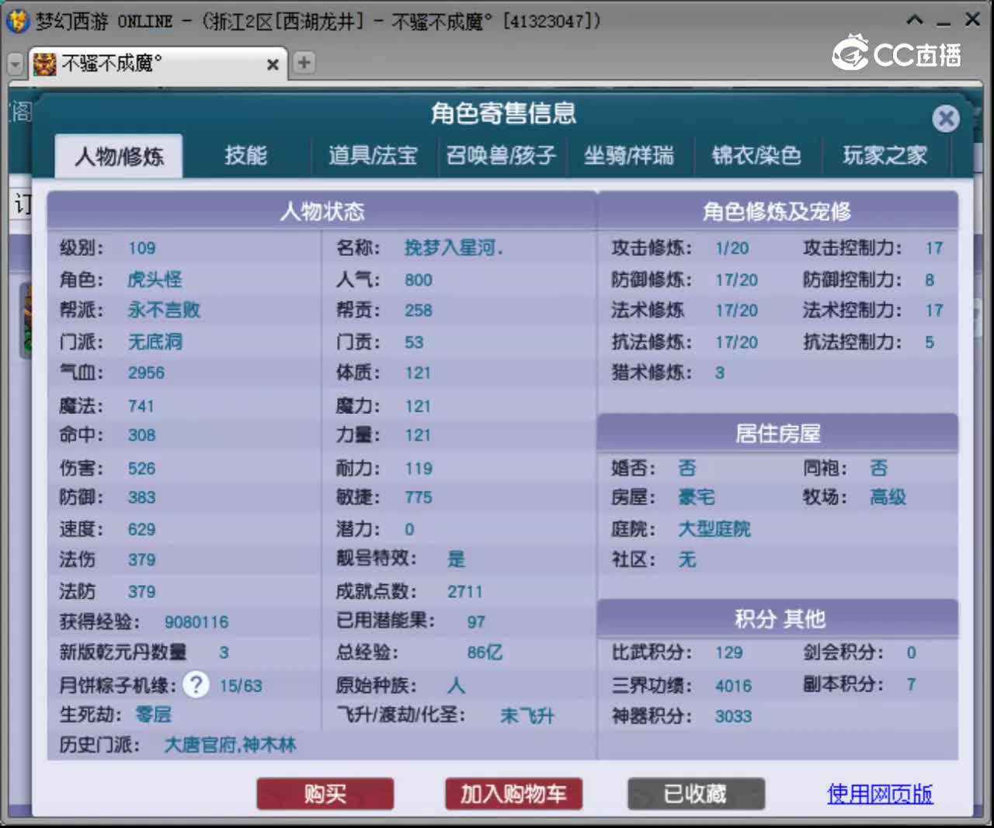Click 比武积分 value 129
Viewport: 994px width, 828px height.
click(729, 652)
